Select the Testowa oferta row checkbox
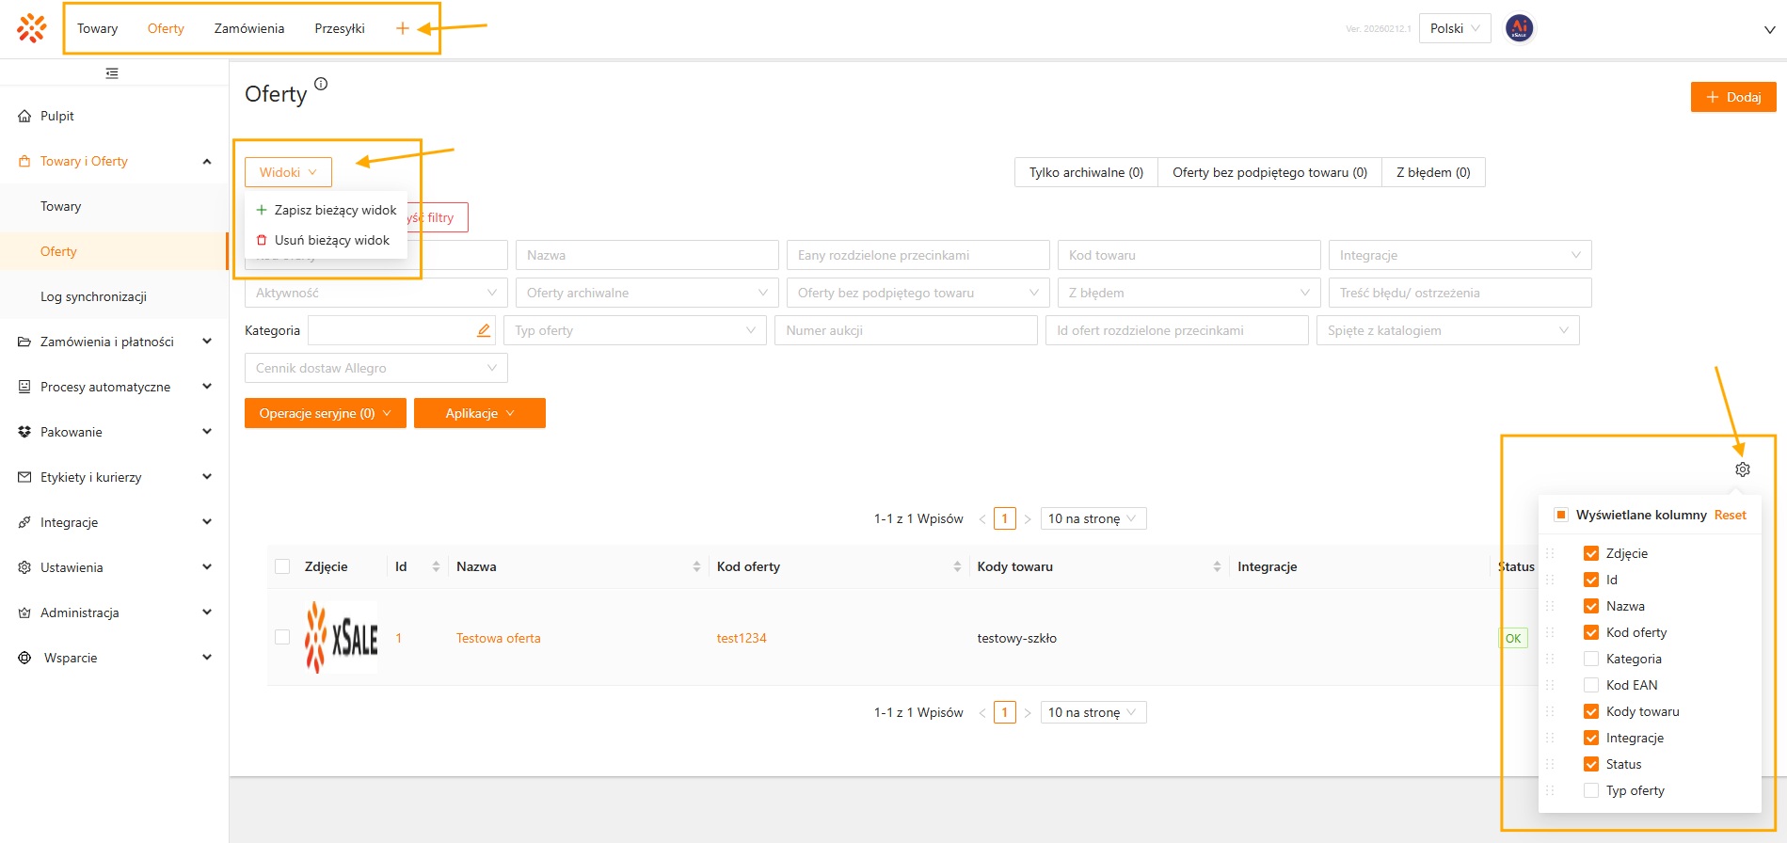1787x843 pixels. [x=282, y=637]
